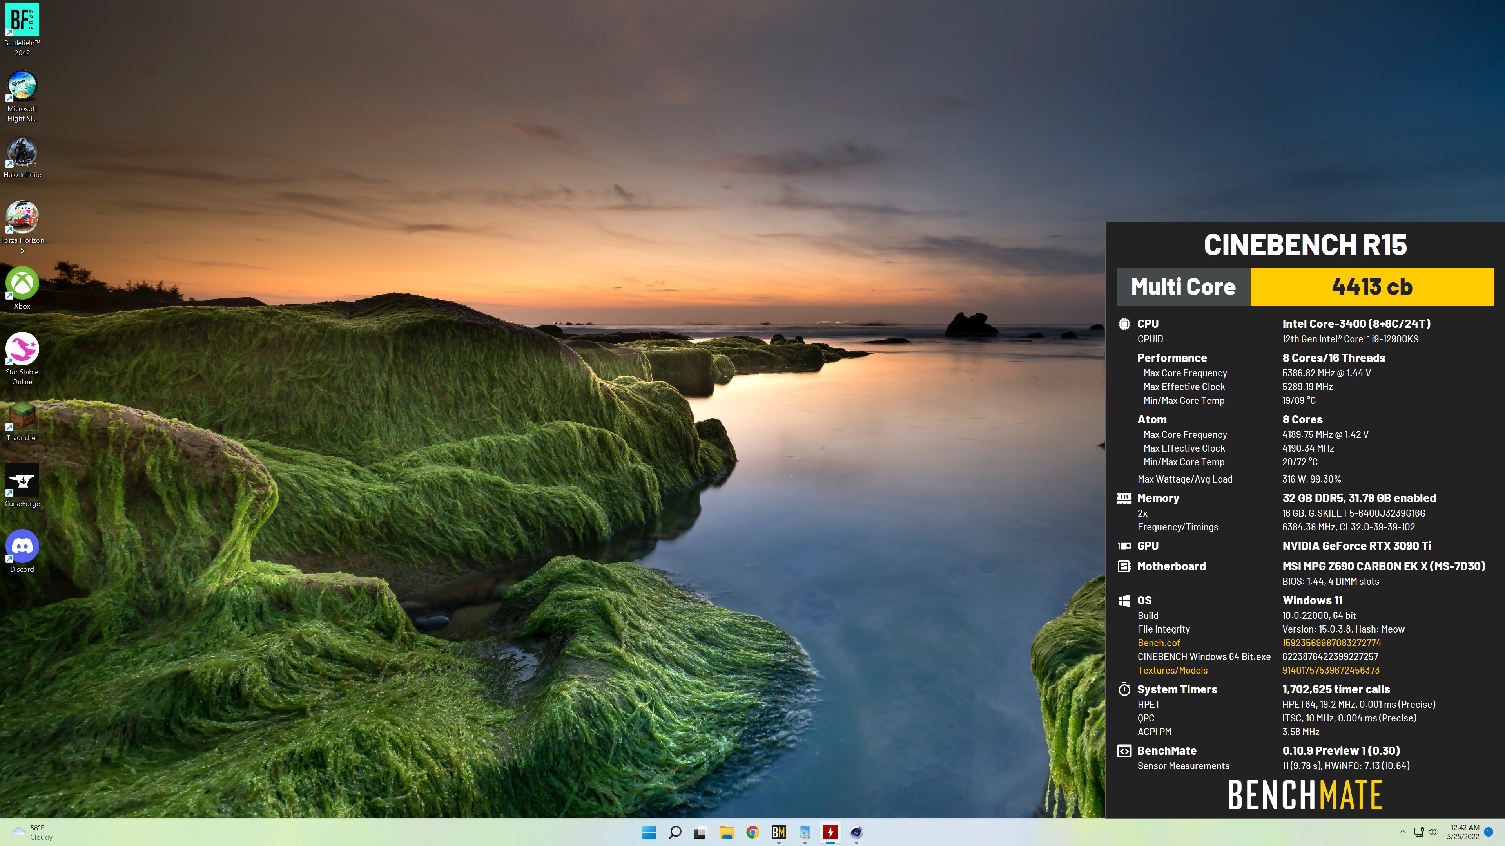Click the 12th Gen Intel Core i9-12900KS text
This screenshot has height=846, width=1505.
pyautogui.click(x=1350, y=339)
